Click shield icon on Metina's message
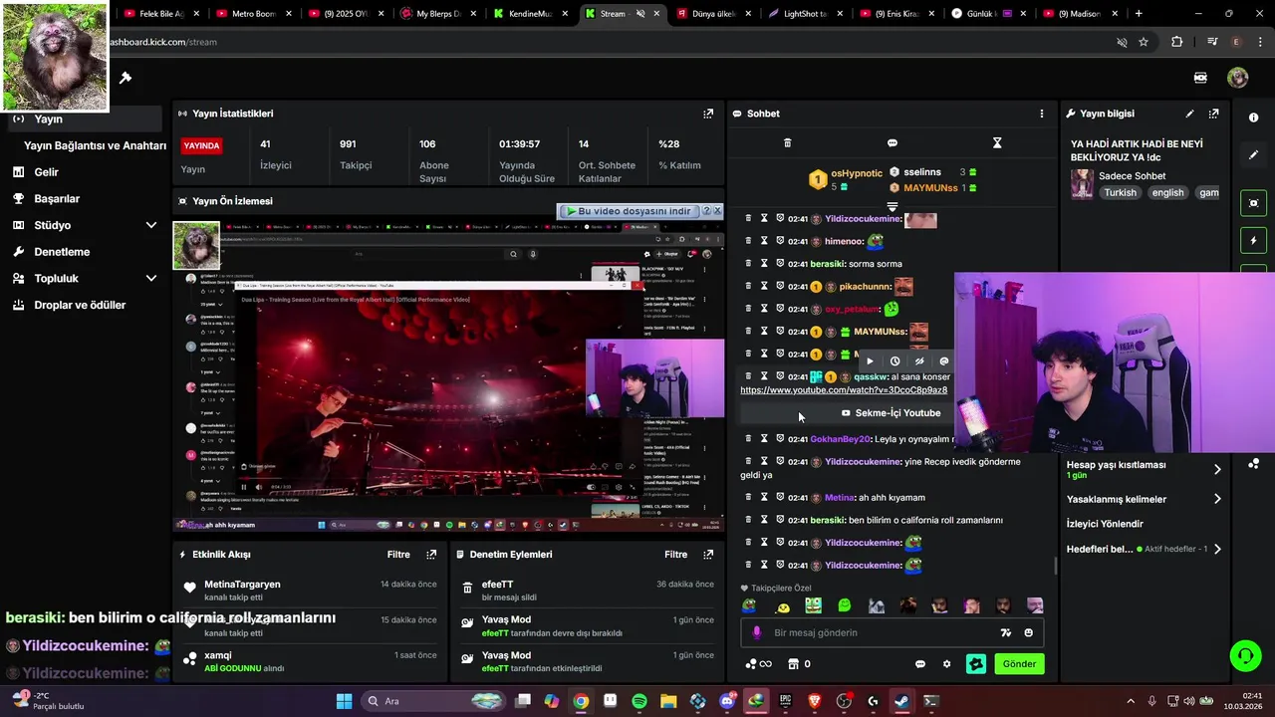 (x=780, y=497)
